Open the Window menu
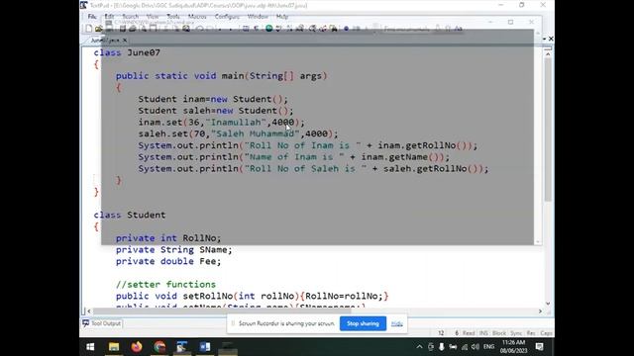Viewport: 634px width, 356px height. coord(258,17)
